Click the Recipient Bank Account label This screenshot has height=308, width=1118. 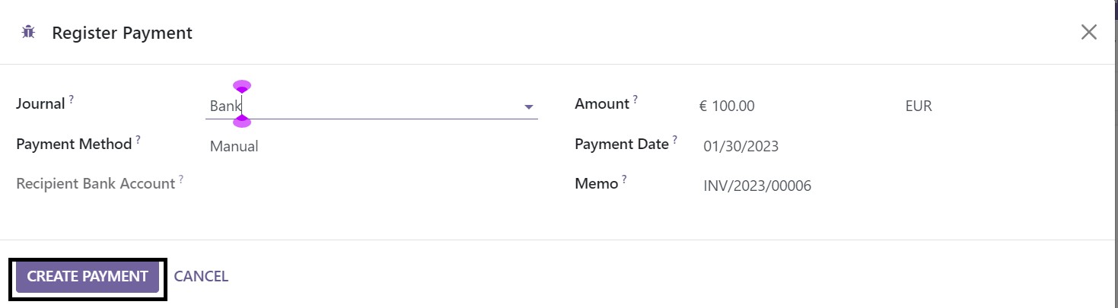96,183
